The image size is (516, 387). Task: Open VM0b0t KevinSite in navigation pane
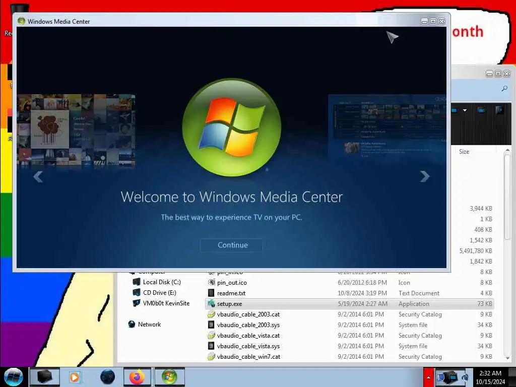[166, 303]
